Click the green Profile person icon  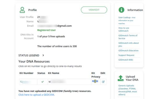point(22,10)
